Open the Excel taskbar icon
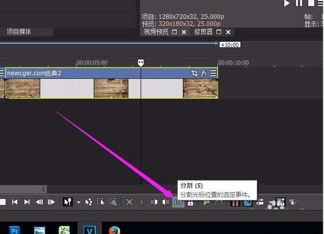 [x=64, y=230]
